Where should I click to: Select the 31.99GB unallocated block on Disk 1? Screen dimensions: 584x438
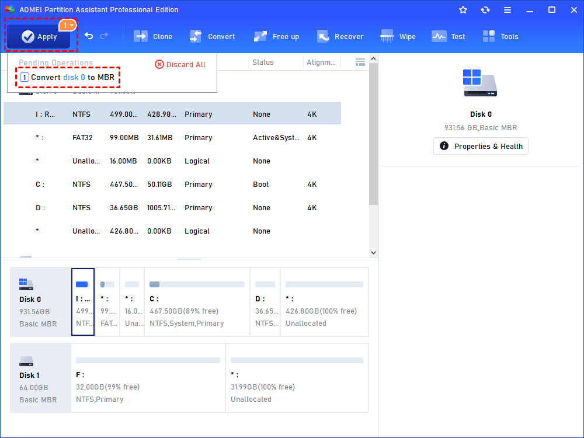[x=297, y=378]
